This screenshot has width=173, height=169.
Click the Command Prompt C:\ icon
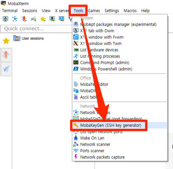click(x=76, y=62)
